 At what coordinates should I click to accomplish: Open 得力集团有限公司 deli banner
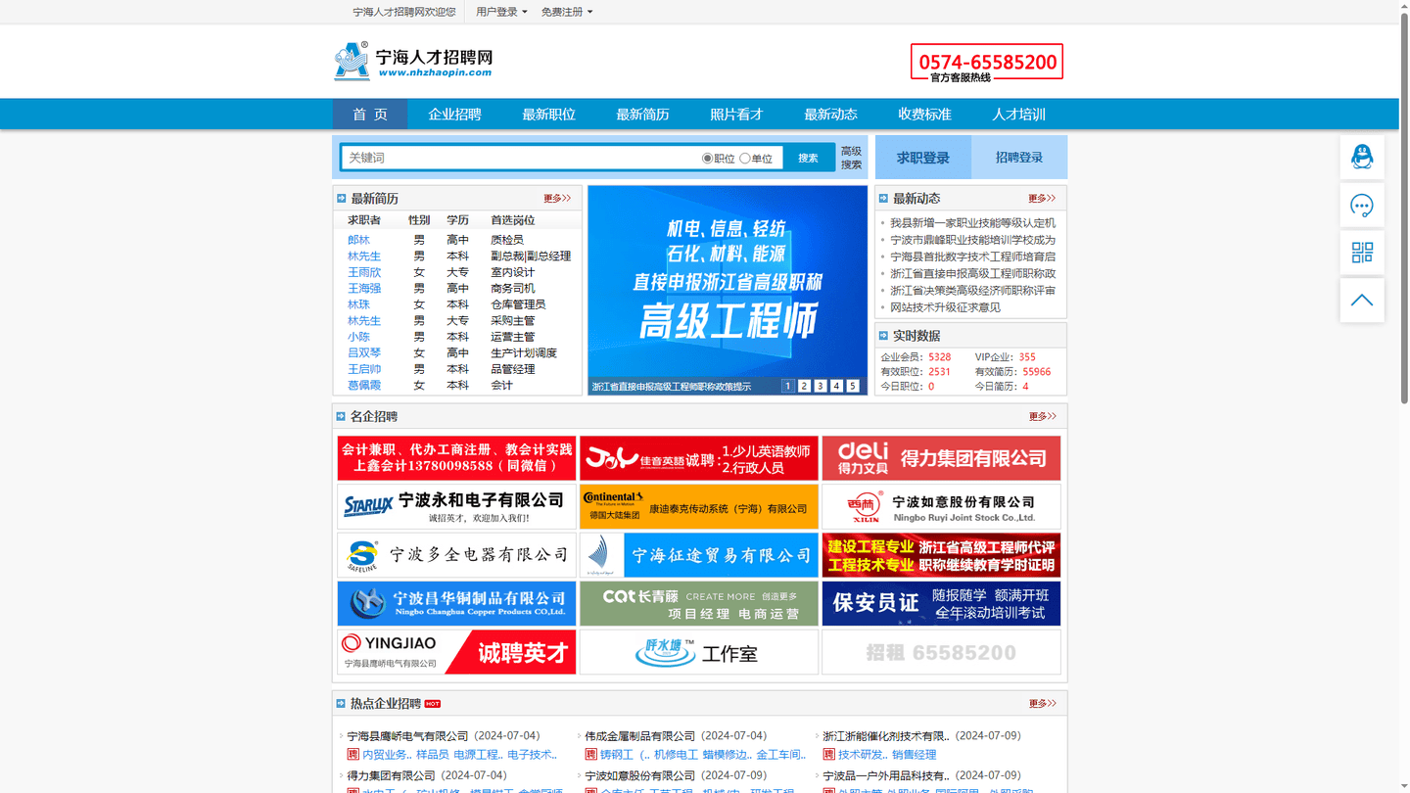point(941,458)
